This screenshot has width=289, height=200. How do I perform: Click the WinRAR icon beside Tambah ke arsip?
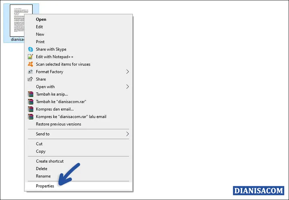tap(31, 94)
